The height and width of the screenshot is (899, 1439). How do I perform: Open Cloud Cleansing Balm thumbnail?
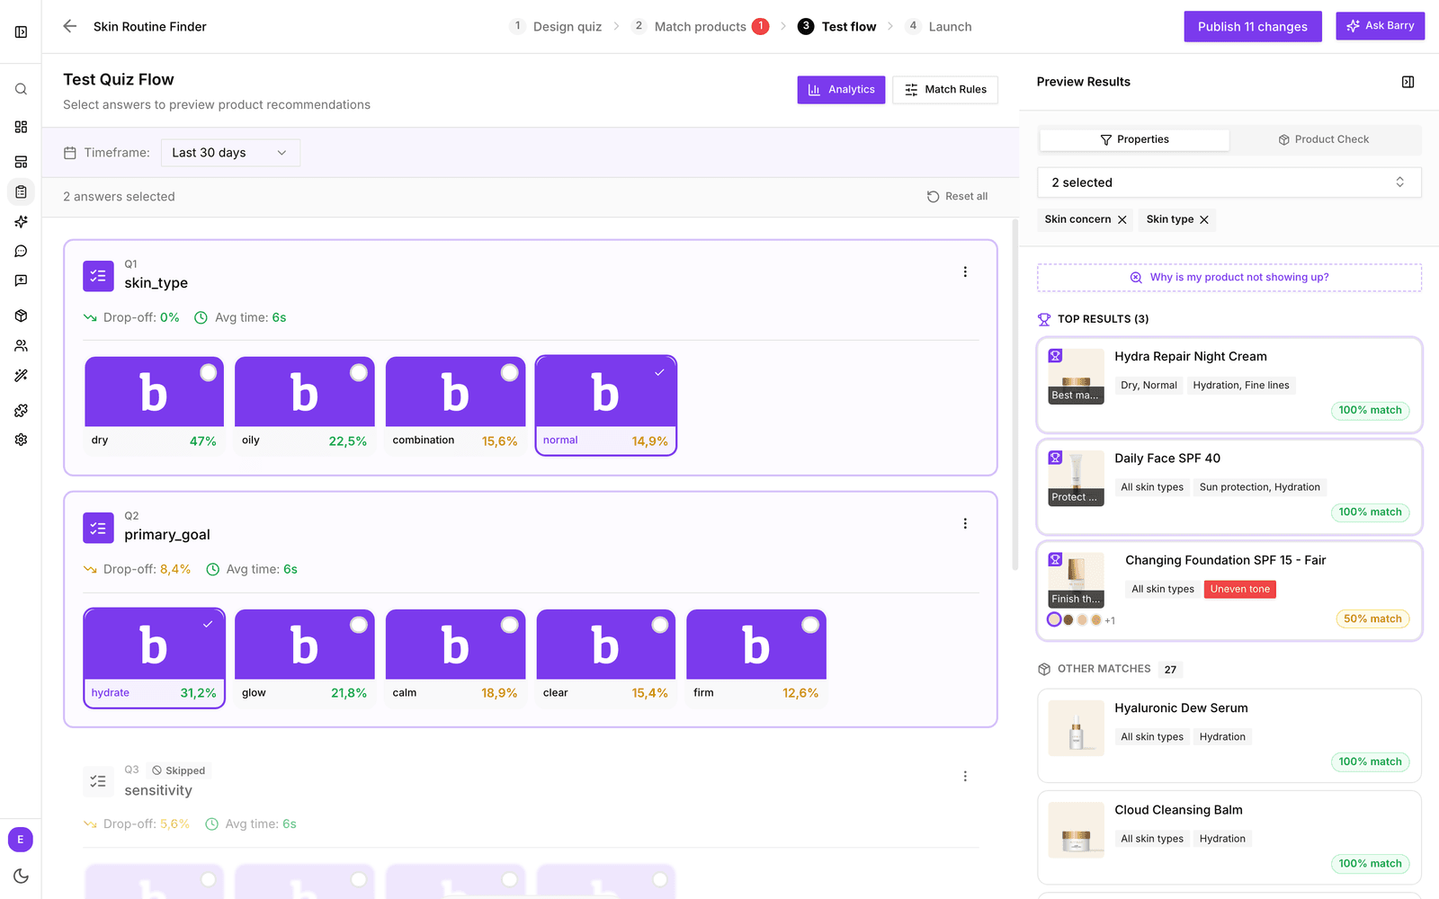(x=1076, y=829)
